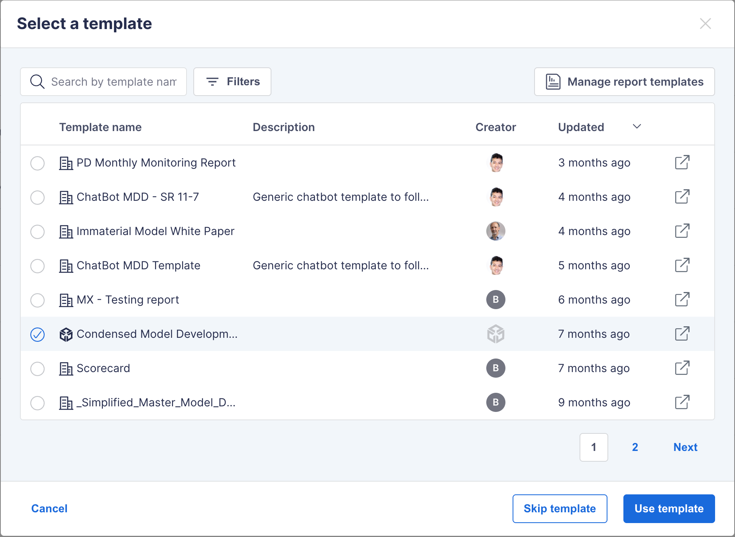
Task: Sort by Template name column header
Action: point(100,127)
